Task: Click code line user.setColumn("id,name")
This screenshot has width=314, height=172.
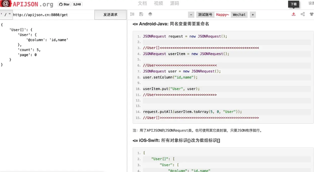Action: 170,77
